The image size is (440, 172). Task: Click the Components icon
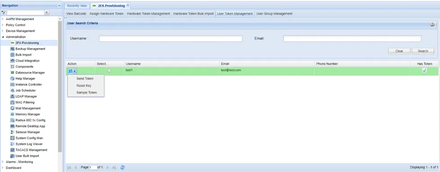13,66
